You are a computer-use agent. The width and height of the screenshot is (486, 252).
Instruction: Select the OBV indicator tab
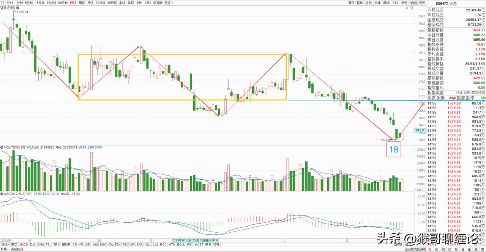tap(88, 245)
